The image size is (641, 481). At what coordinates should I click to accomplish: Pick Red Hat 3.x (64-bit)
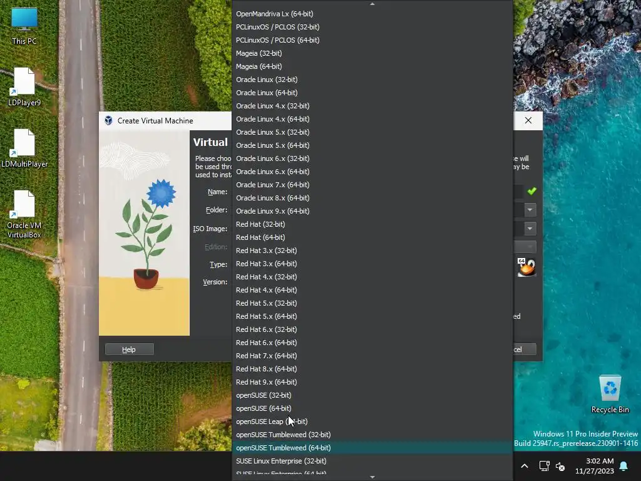pyautogui.click(x=372, y=264)
